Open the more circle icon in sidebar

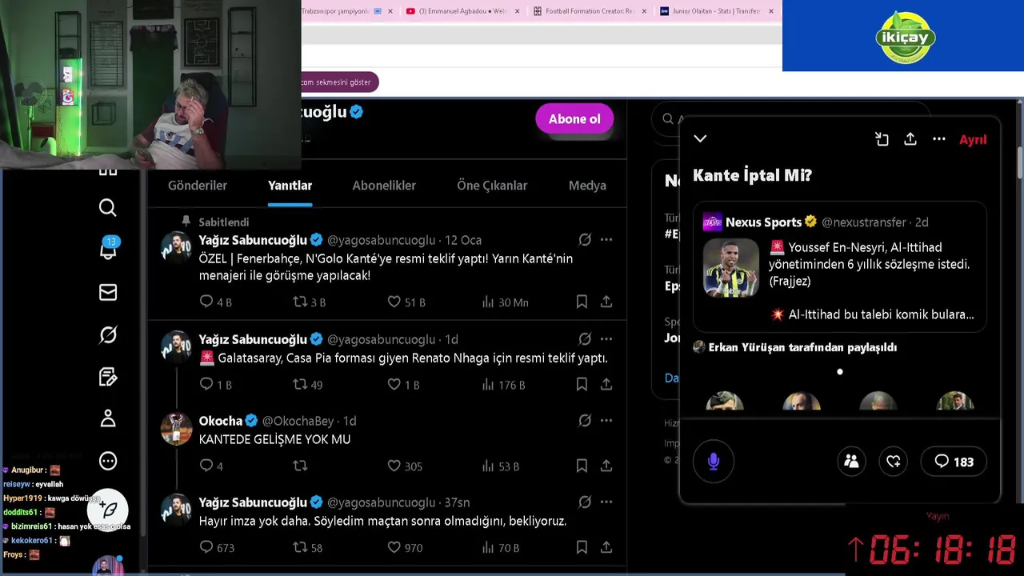[x=108, y=461]
